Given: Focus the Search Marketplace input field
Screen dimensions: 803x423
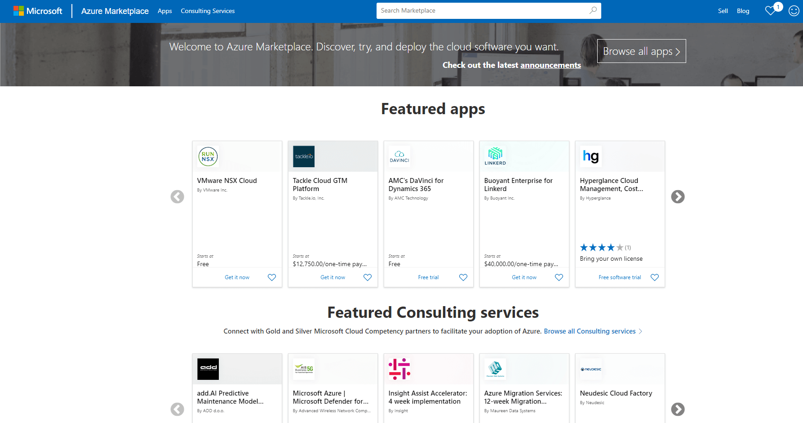Looking at the screenshot, I should tap(481, 10).
